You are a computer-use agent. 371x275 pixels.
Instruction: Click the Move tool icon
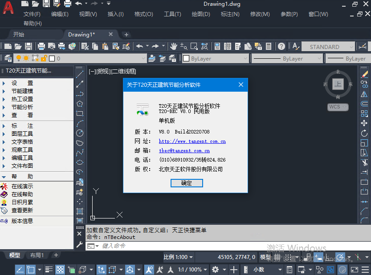(x=364, y=123)
